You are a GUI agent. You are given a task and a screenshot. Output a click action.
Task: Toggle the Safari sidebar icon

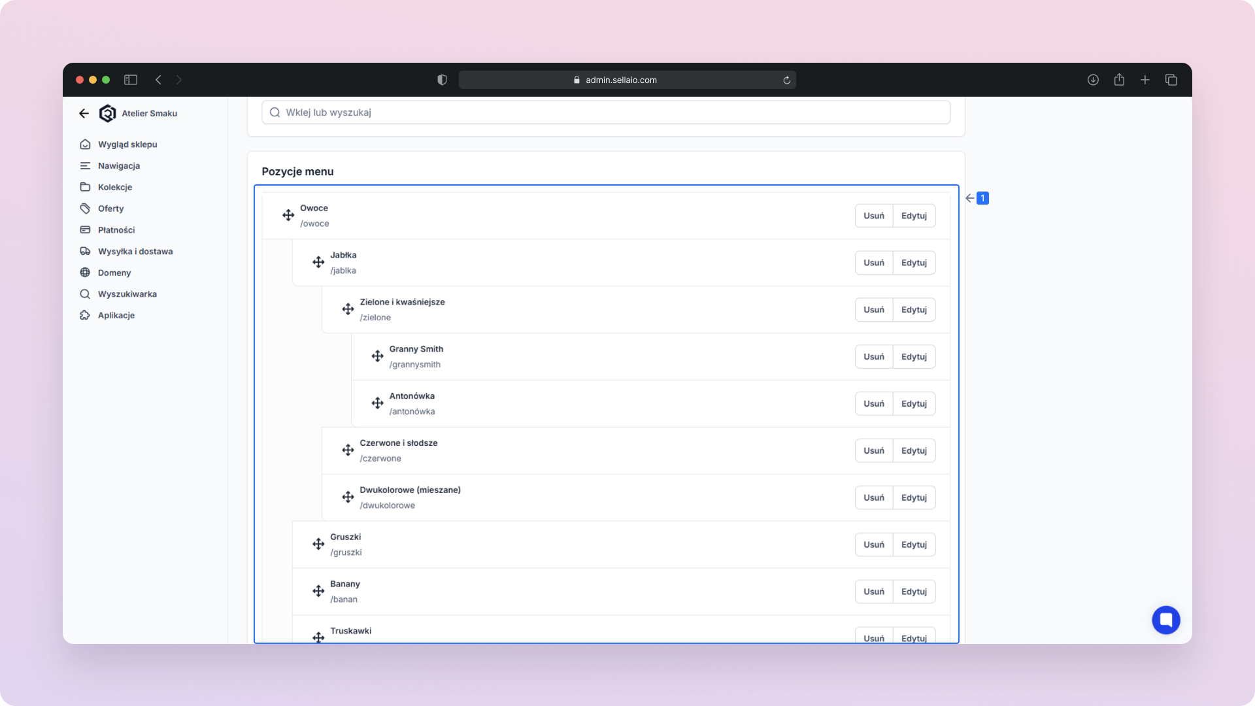click(x=131, y=80)
